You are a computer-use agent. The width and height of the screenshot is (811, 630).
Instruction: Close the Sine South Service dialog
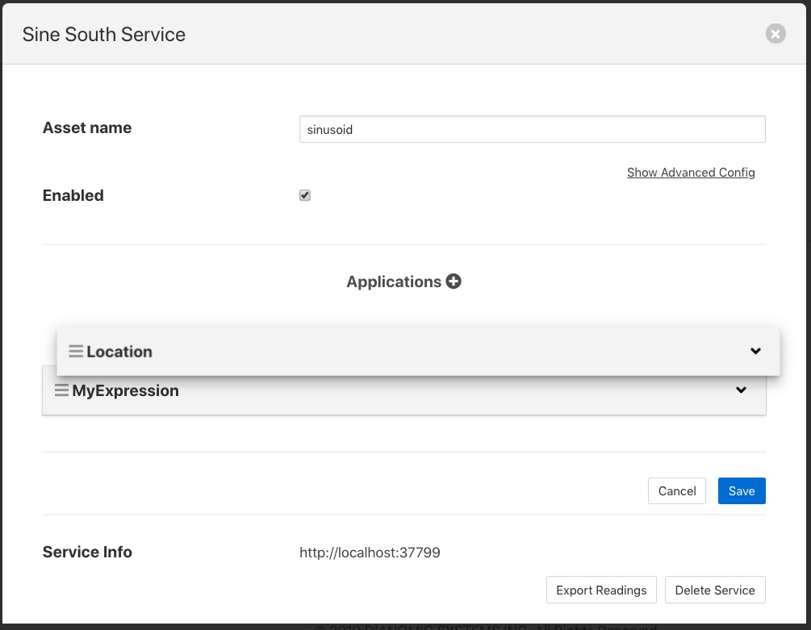click(x=775, y=34)
